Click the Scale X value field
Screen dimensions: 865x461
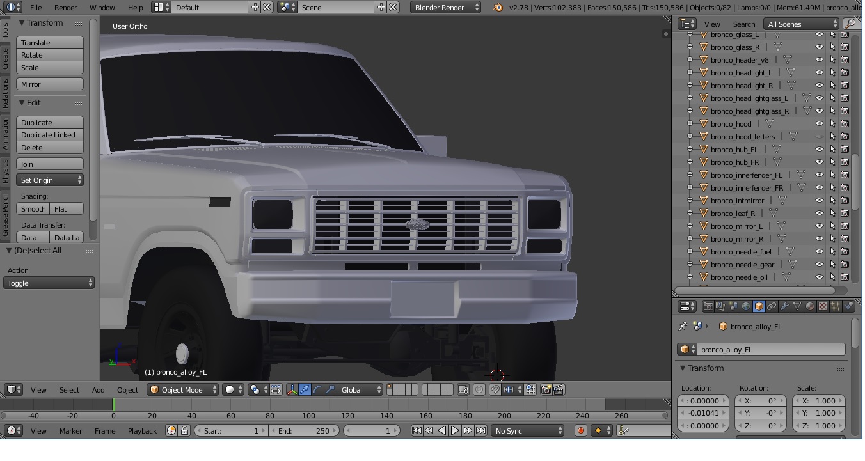tap(818, 401)
